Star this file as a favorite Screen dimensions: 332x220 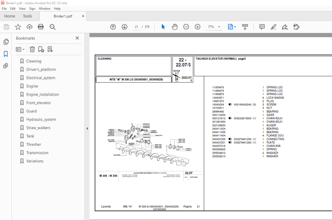click(18, 27)
